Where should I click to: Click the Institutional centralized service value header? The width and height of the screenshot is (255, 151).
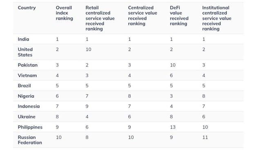217,18
